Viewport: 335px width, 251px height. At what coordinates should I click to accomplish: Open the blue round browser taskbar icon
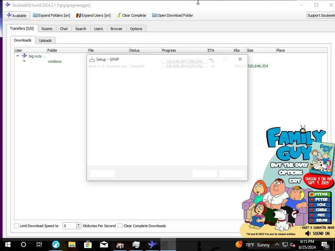point(56,244)
